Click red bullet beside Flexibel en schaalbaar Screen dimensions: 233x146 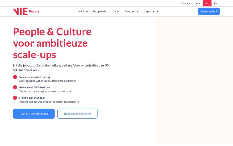15,98
